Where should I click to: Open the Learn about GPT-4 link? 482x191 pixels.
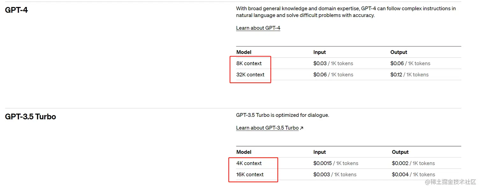point(258,28)
